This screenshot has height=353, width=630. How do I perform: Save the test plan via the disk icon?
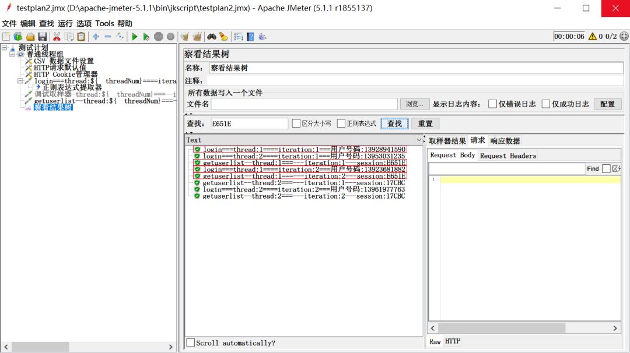tap(43, 36)
